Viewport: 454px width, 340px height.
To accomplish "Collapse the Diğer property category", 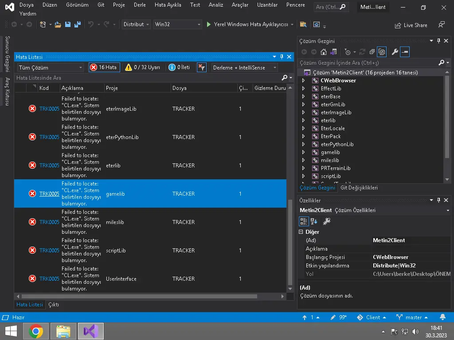I will (301, 232).
